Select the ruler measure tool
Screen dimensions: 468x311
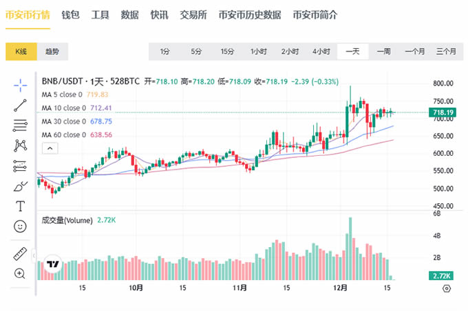coord(20,253)
